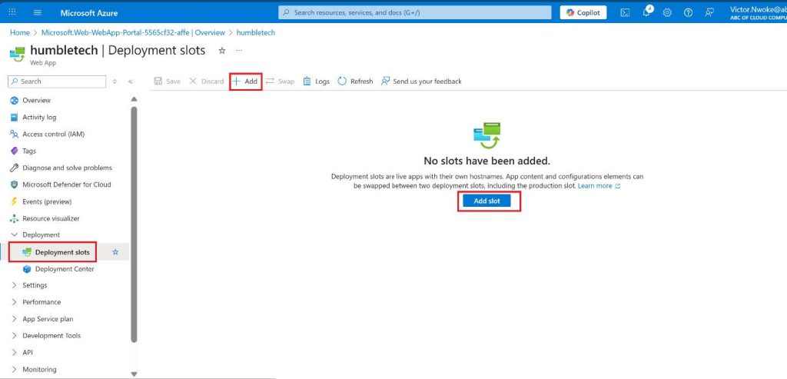Open the Azure apps grid launcher
The image size is (787, 379).
12,12
